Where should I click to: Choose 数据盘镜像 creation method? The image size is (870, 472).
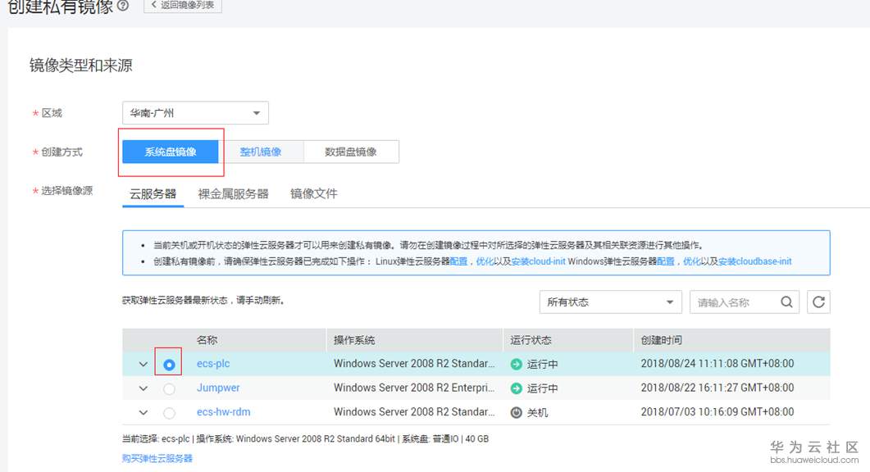coord(351,152)
